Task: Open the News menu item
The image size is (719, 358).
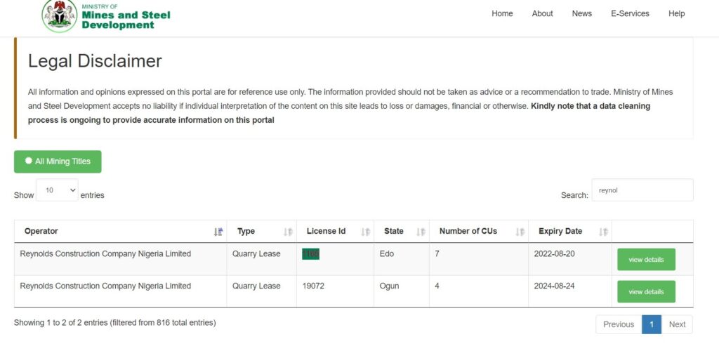Action: (x=582, y=13)
